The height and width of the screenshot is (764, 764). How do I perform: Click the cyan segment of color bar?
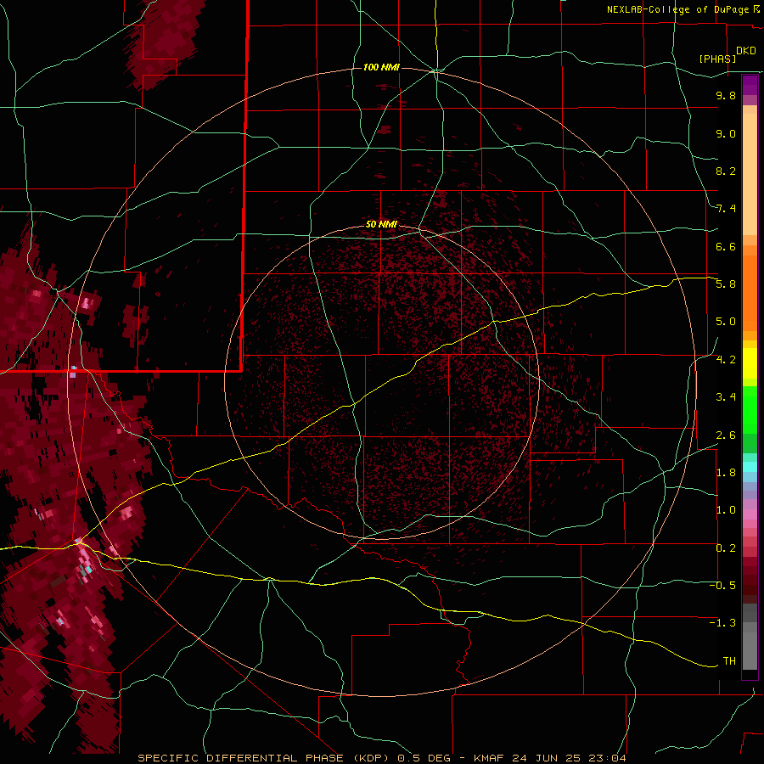[x=750, y=467]
